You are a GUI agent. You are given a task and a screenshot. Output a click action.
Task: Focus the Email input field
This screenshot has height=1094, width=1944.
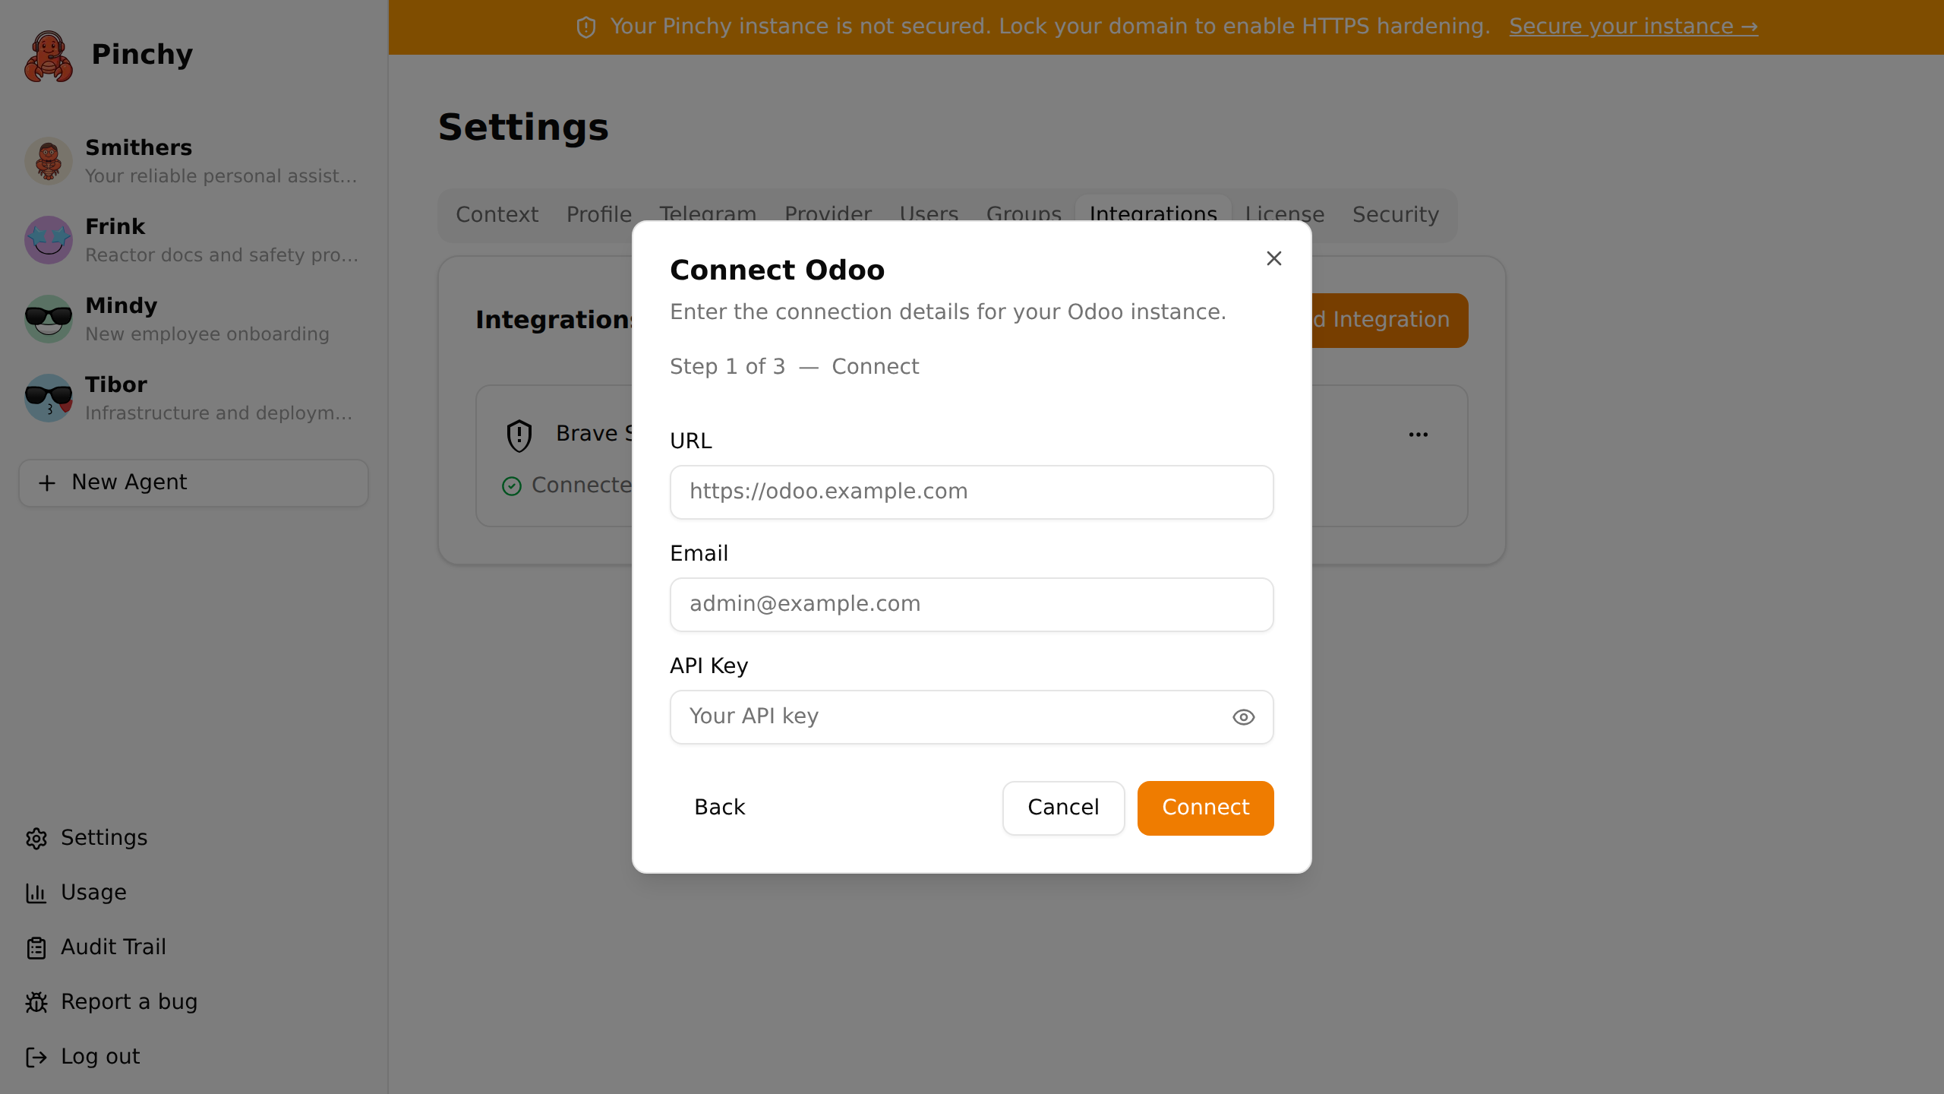pyautogui.click(x=971, y=605)
